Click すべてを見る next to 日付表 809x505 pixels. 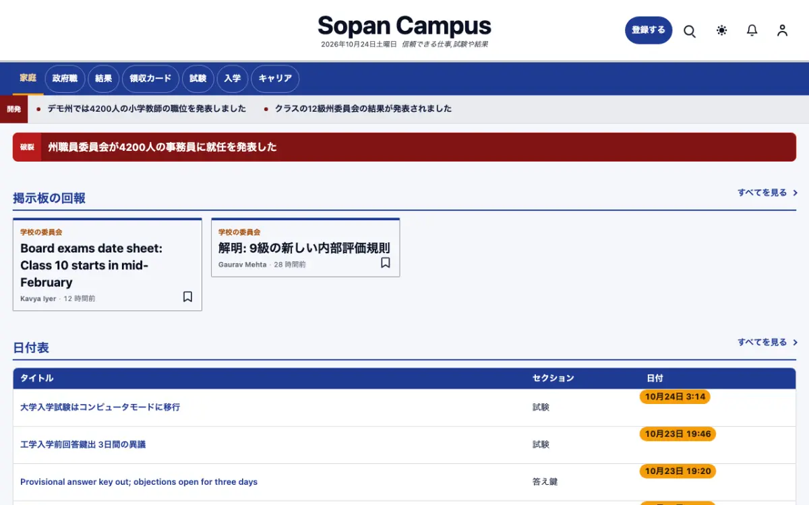767,342
